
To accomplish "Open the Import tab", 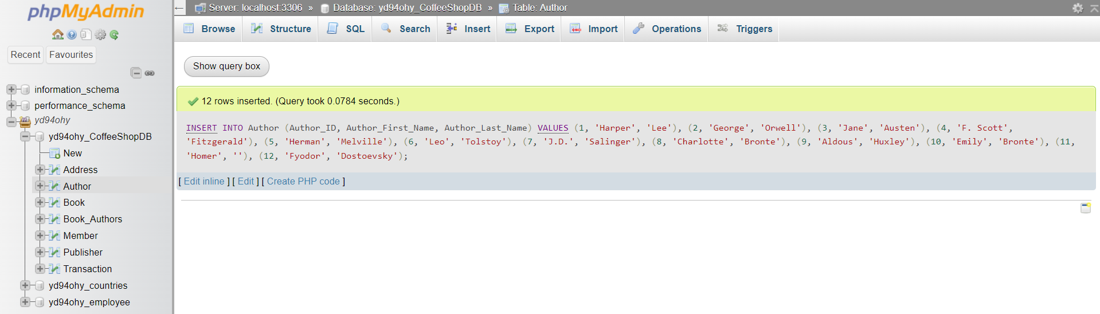I will (x=593, y=29).
